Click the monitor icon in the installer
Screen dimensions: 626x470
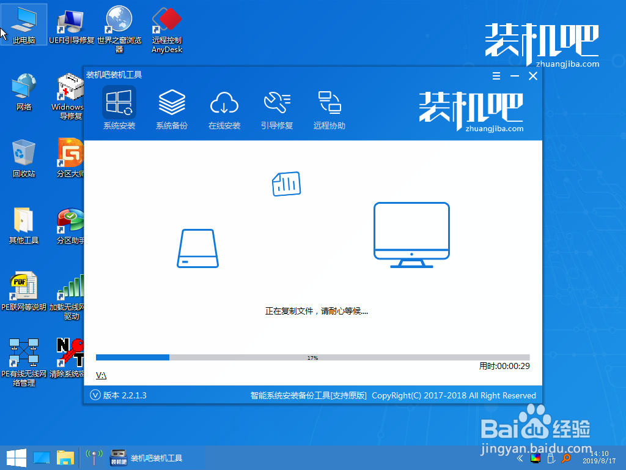click(411, 235)
